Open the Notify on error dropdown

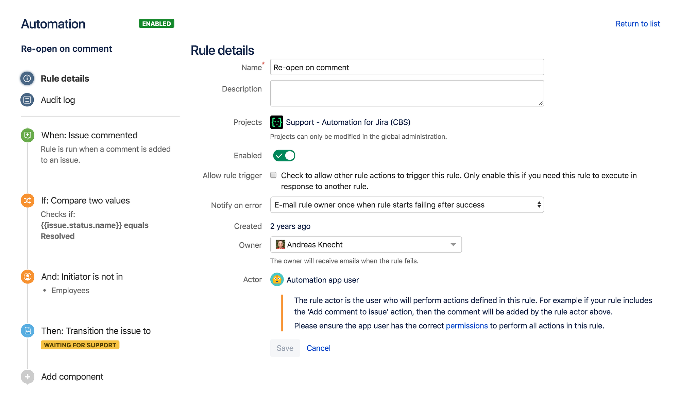tap(407, 205)
